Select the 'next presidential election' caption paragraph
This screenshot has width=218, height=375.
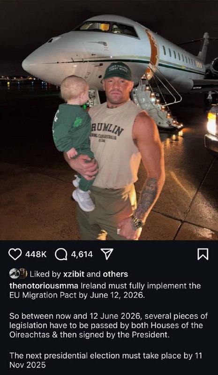pyautogui.click(x=106, y=360)
